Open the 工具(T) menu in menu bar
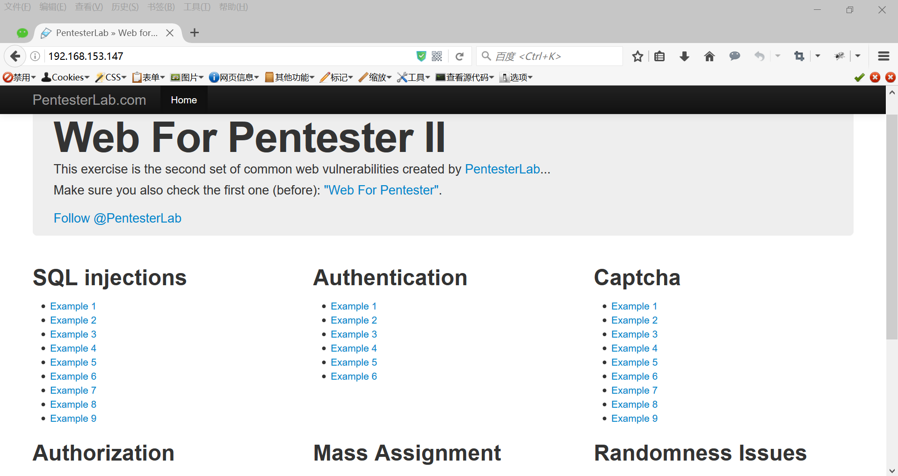The width and height of the screenshot is (898, 476). click(197, 7)
